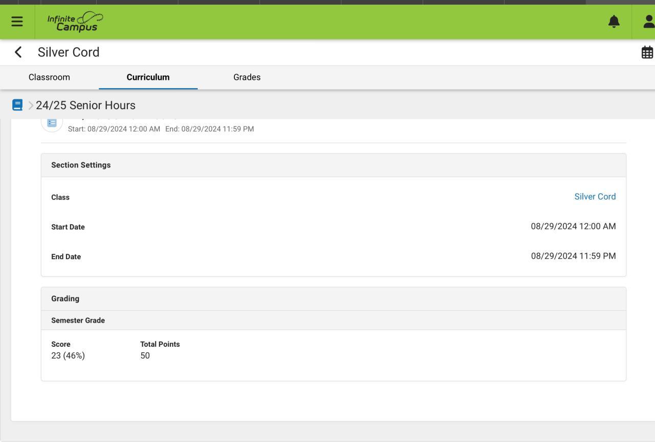Click the Total Points label
This screenshot has width=655, height=442.
click(160, 344)
